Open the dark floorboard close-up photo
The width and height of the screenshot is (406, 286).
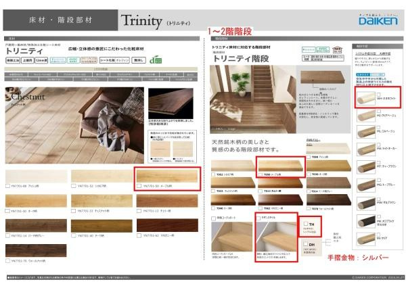coord(171,103)
